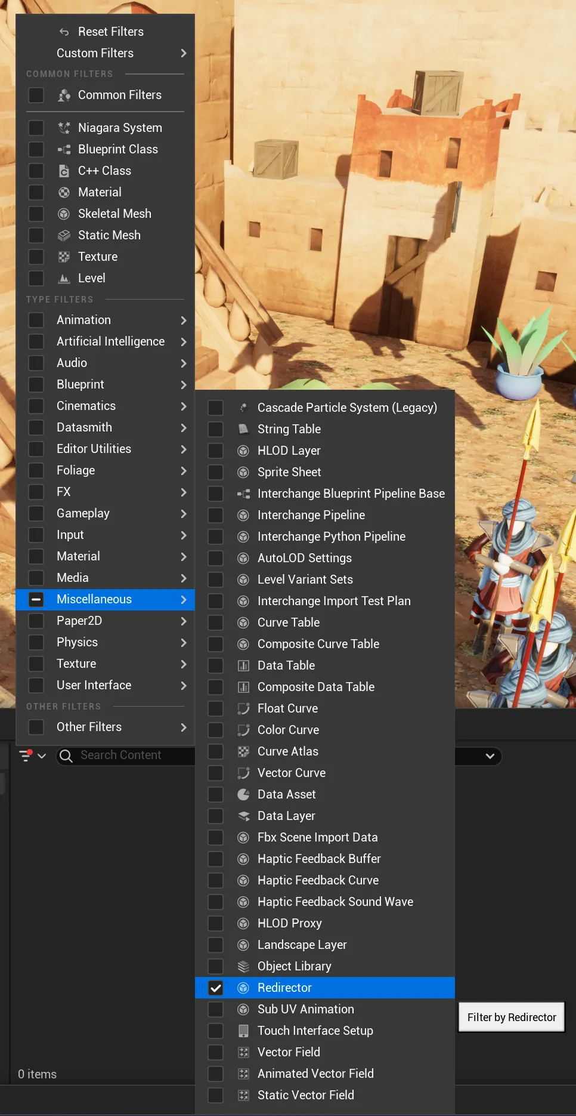This screenshot has height=1116, width=576.
Task: Check the HLOD Layer checkbox
Action: tap(216, 451)
